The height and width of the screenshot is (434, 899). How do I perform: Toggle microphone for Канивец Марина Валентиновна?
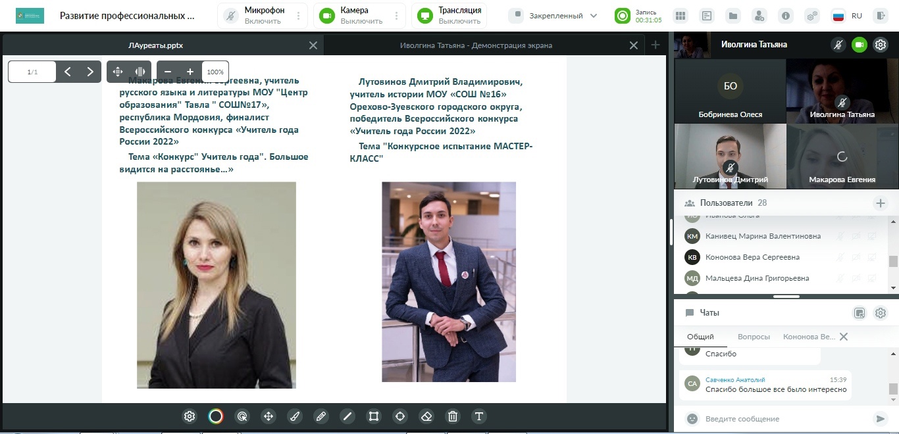coord(840,236)
